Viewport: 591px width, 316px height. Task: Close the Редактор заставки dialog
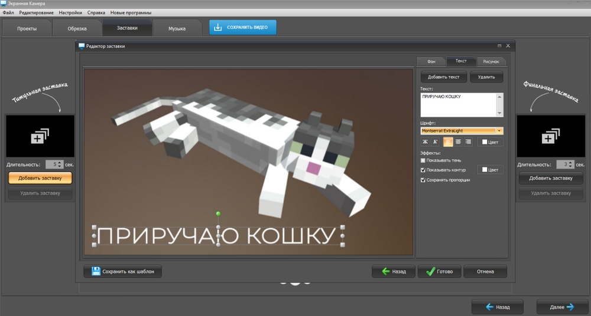(508, 45)
